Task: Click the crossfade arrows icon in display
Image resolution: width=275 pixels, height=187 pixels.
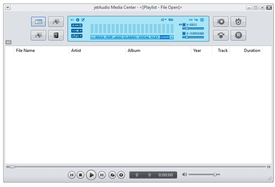Action: [191, 20]
